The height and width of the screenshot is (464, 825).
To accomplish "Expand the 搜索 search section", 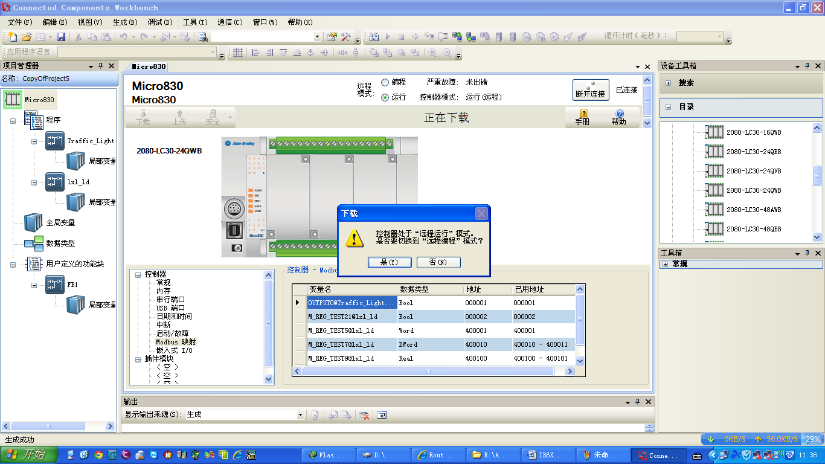I will tap(669, 83).
